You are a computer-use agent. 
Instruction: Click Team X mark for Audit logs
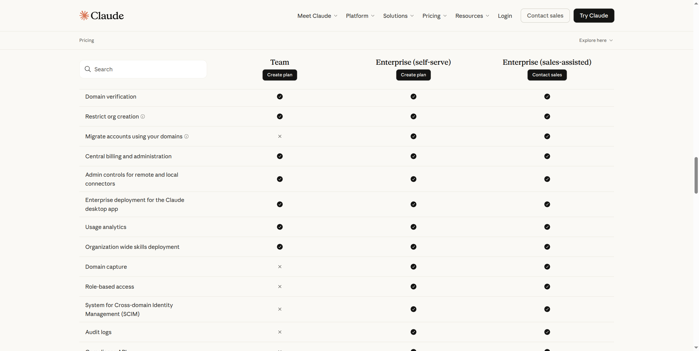click(x=280, y=332)
